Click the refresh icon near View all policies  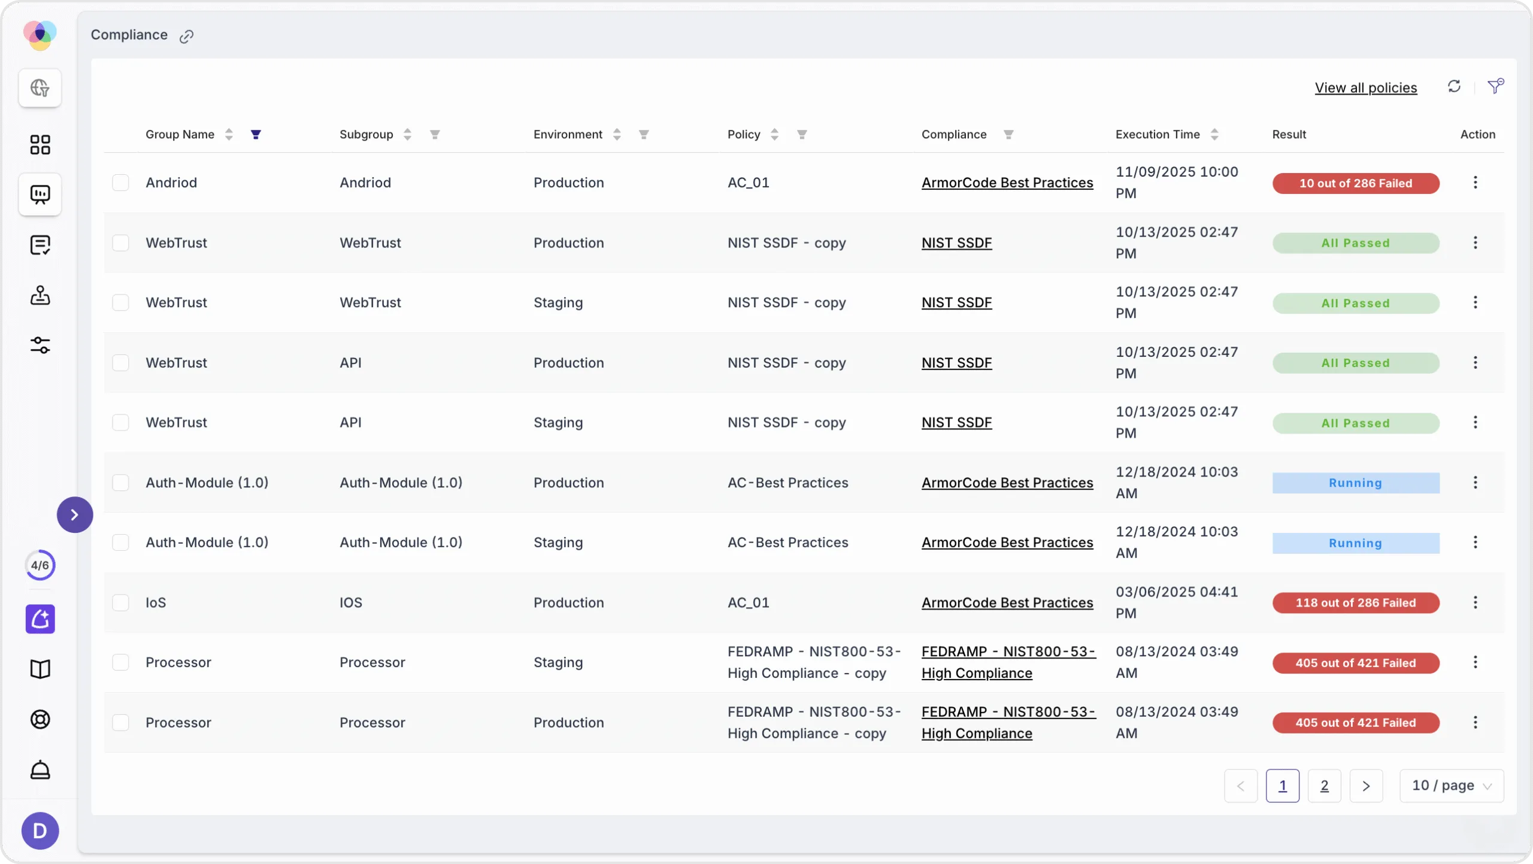pos(1454,87)
